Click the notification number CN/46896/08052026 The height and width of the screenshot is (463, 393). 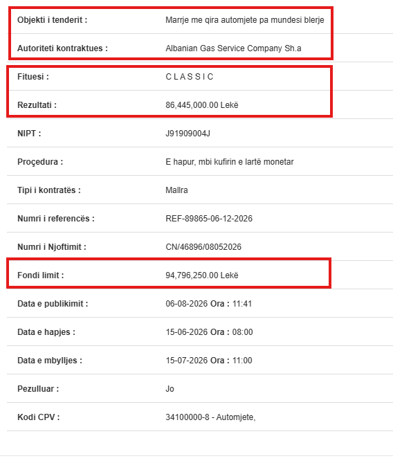coord(203,247)
